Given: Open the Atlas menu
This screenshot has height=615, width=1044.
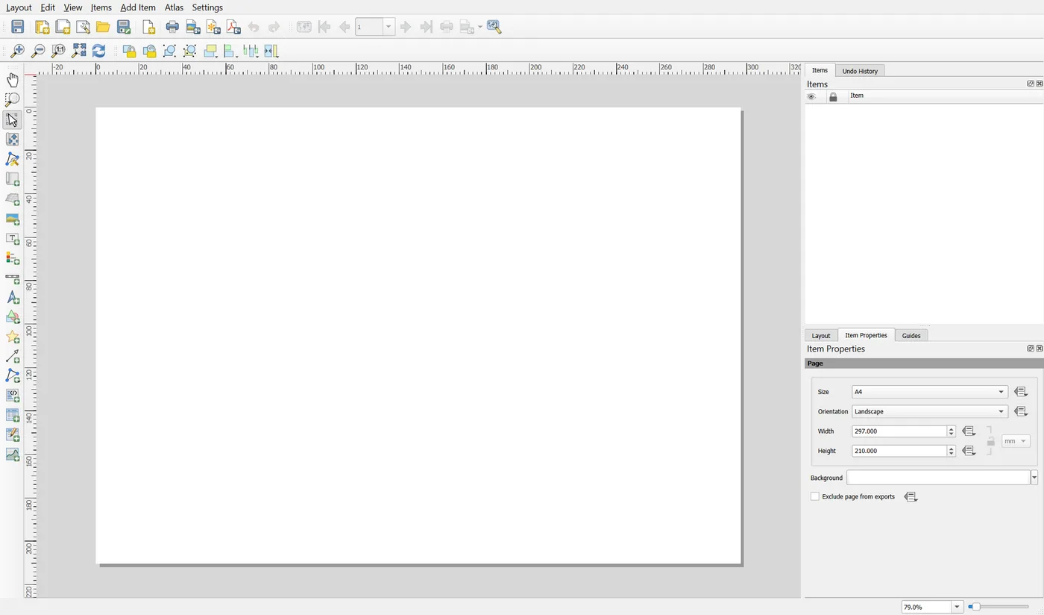Looking at the screenshot, I should tap(174, 7).
